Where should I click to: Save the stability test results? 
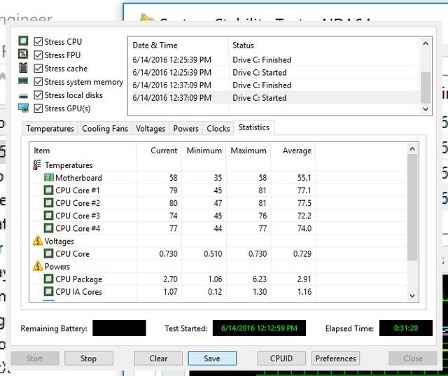coord(212,358)
